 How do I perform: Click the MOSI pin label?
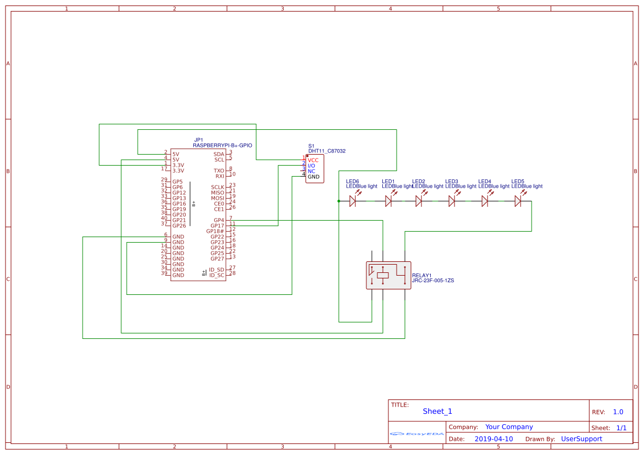click(x=218, y=198)
